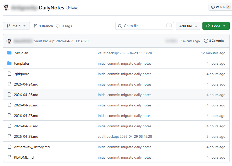The width and height of the screenshot is (232, 166).
Task: Open the main branch dropdown
Action: [x=16, y=26]
